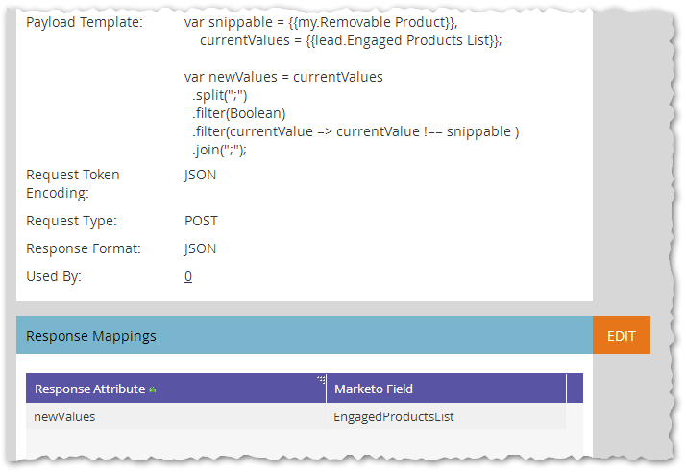Click the empty column header right of Marketo Field

tap(575, 389)
